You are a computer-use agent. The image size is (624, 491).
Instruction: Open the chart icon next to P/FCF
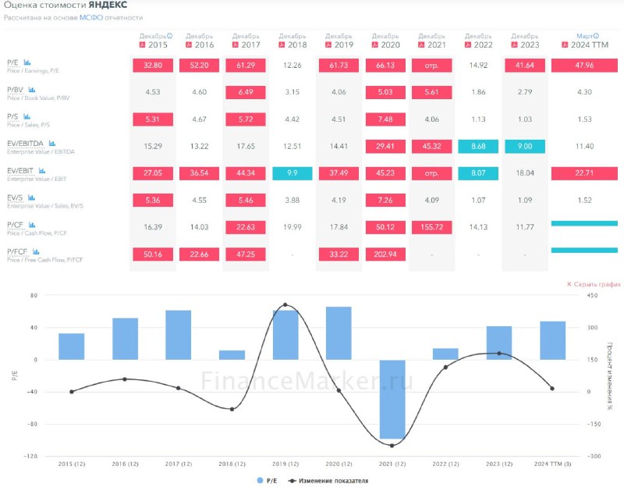click(x=36, y=251)
